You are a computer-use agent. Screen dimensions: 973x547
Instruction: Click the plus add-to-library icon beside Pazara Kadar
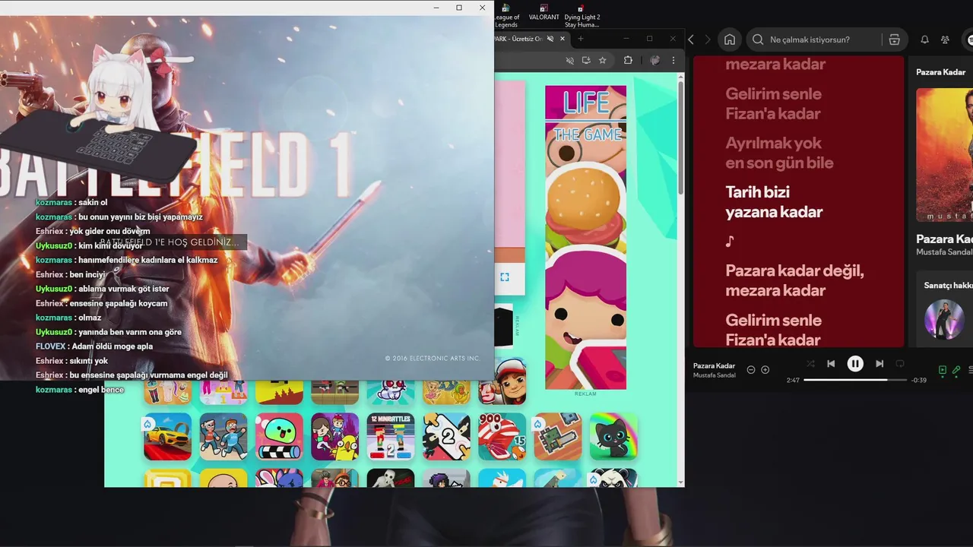[765, 370]
